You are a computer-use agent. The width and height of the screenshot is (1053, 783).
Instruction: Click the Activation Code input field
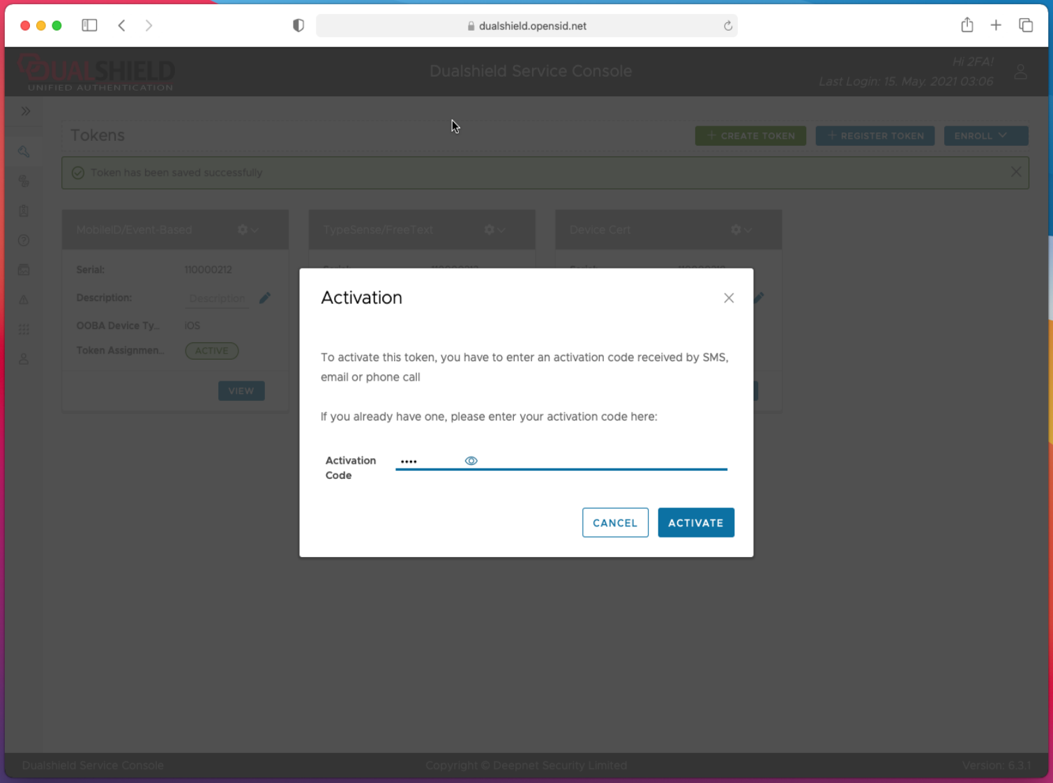click(593, 461)
